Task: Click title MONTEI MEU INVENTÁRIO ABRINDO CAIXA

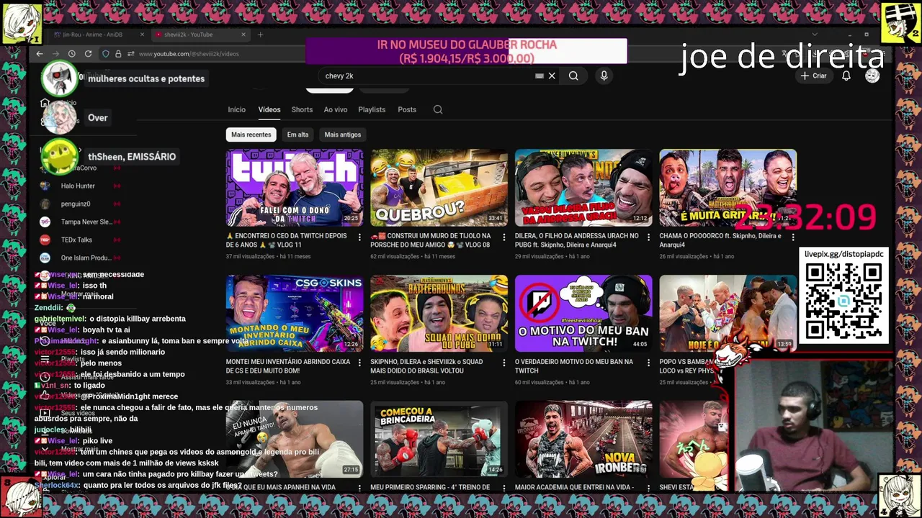Action: (x=288, y=366)
